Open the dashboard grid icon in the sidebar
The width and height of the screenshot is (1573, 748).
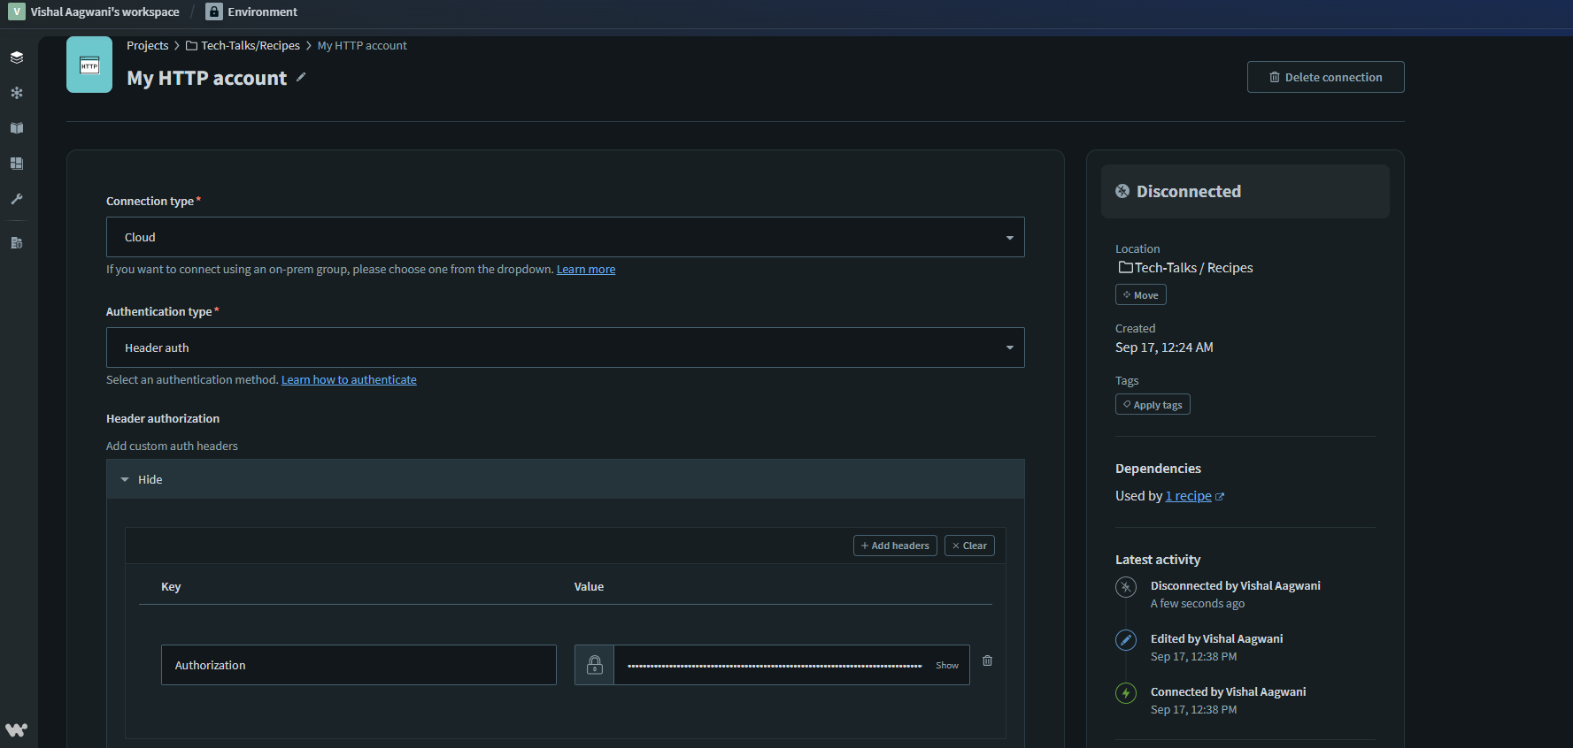pyautogui.click(x=17, y=164)
